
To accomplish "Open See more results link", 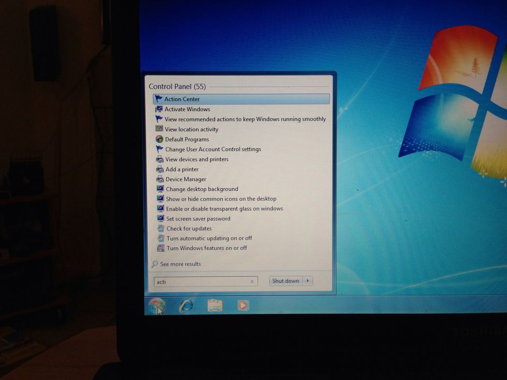I will [180, 264].
